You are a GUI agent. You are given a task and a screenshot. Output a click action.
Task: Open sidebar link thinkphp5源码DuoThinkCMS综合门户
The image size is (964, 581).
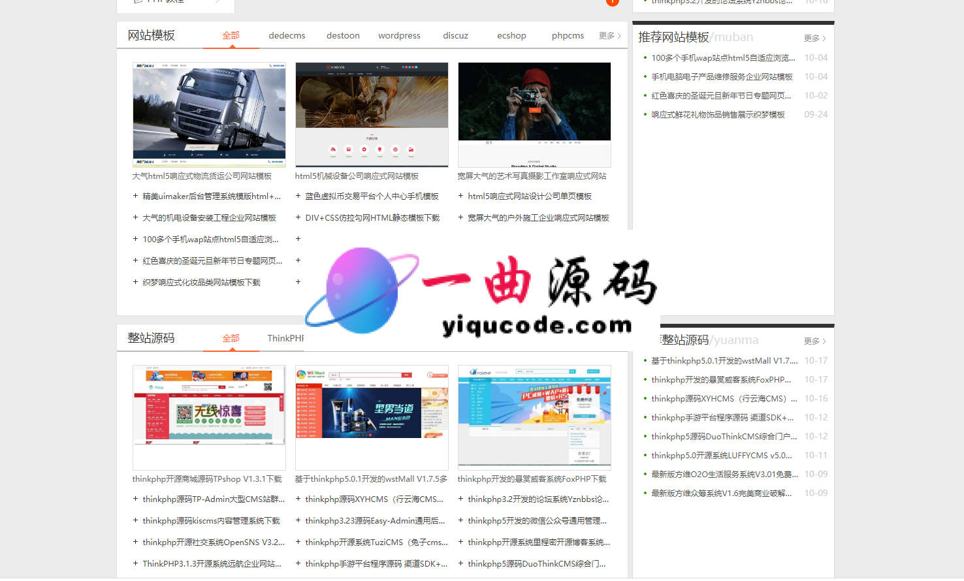pos(724,436)
